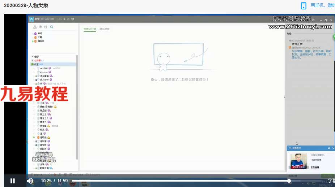Click the third square sidebar icon
This screenshot has height=187, width=335.
[x=46, y=27]
